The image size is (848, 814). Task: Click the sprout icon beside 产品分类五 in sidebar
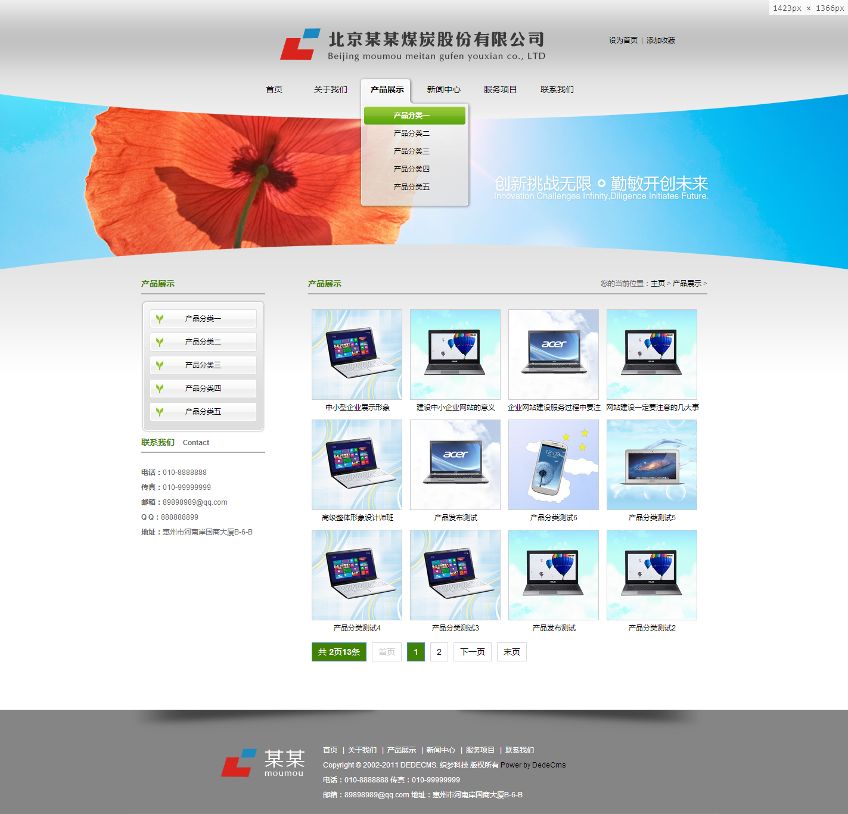pyautogui.click(x=160, y=412)
